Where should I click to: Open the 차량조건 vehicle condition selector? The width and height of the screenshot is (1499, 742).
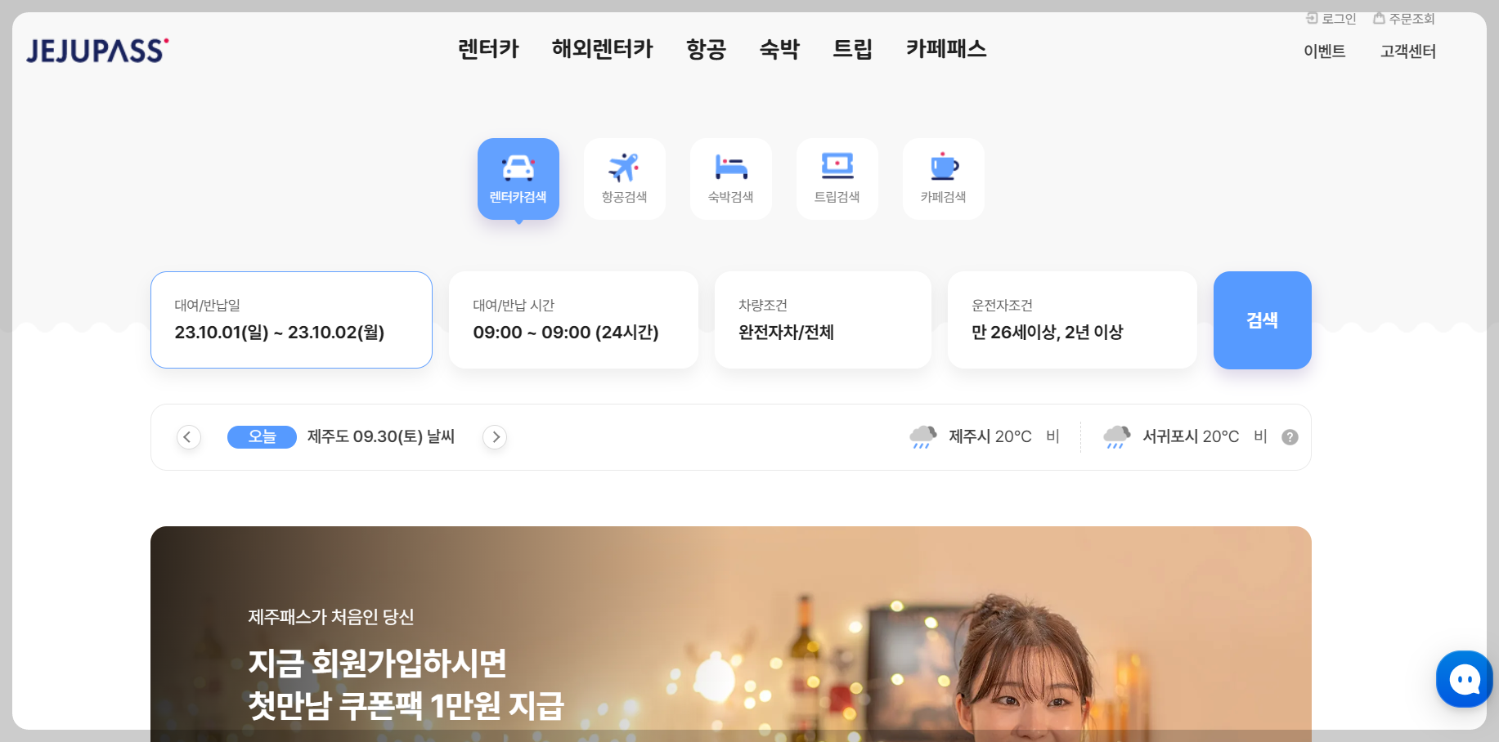[x=823, y=320]
